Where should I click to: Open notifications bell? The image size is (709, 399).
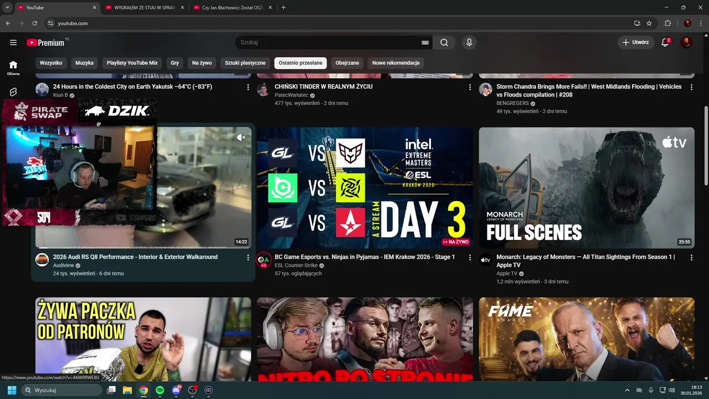coord(665,43)
